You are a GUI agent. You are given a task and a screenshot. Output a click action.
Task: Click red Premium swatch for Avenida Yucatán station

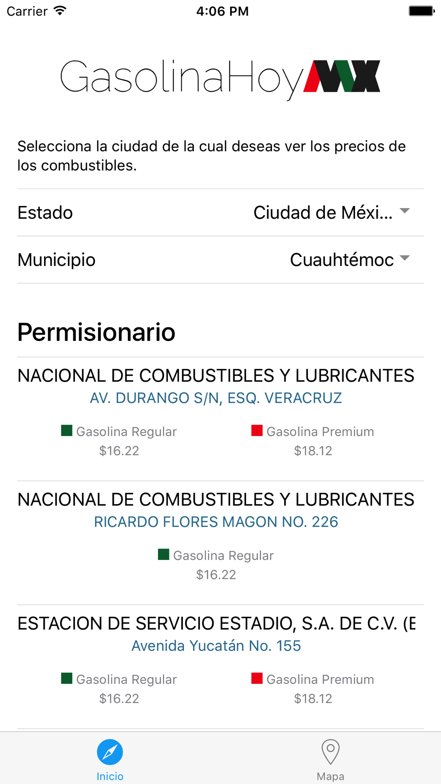tap(257, 678)
